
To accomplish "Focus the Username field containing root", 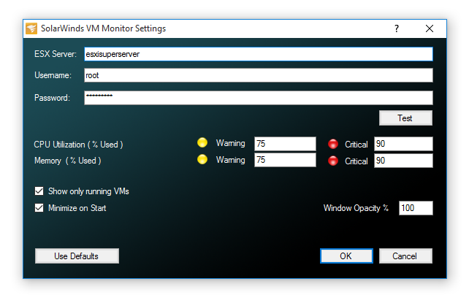I will pos(259,75).
